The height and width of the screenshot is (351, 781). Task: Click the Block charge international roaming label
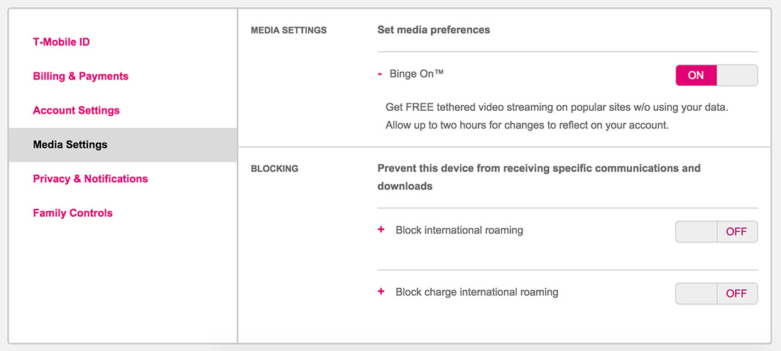click(477, 292)
